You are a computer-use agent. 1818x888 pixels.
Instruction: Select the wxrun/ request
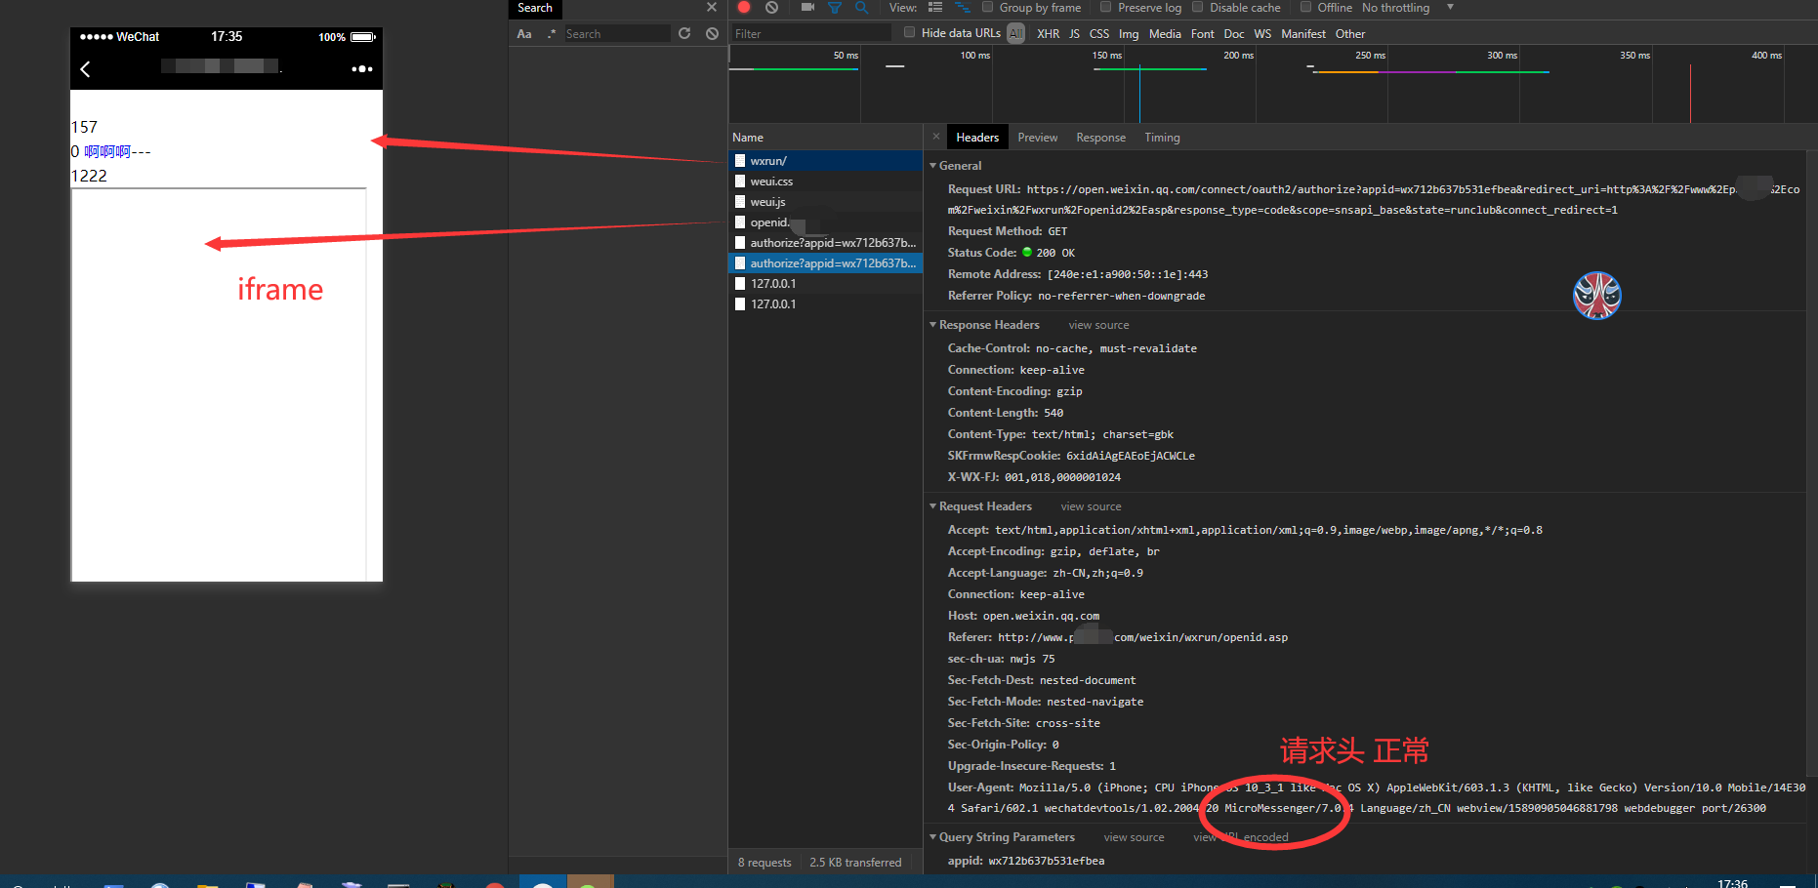826,161
